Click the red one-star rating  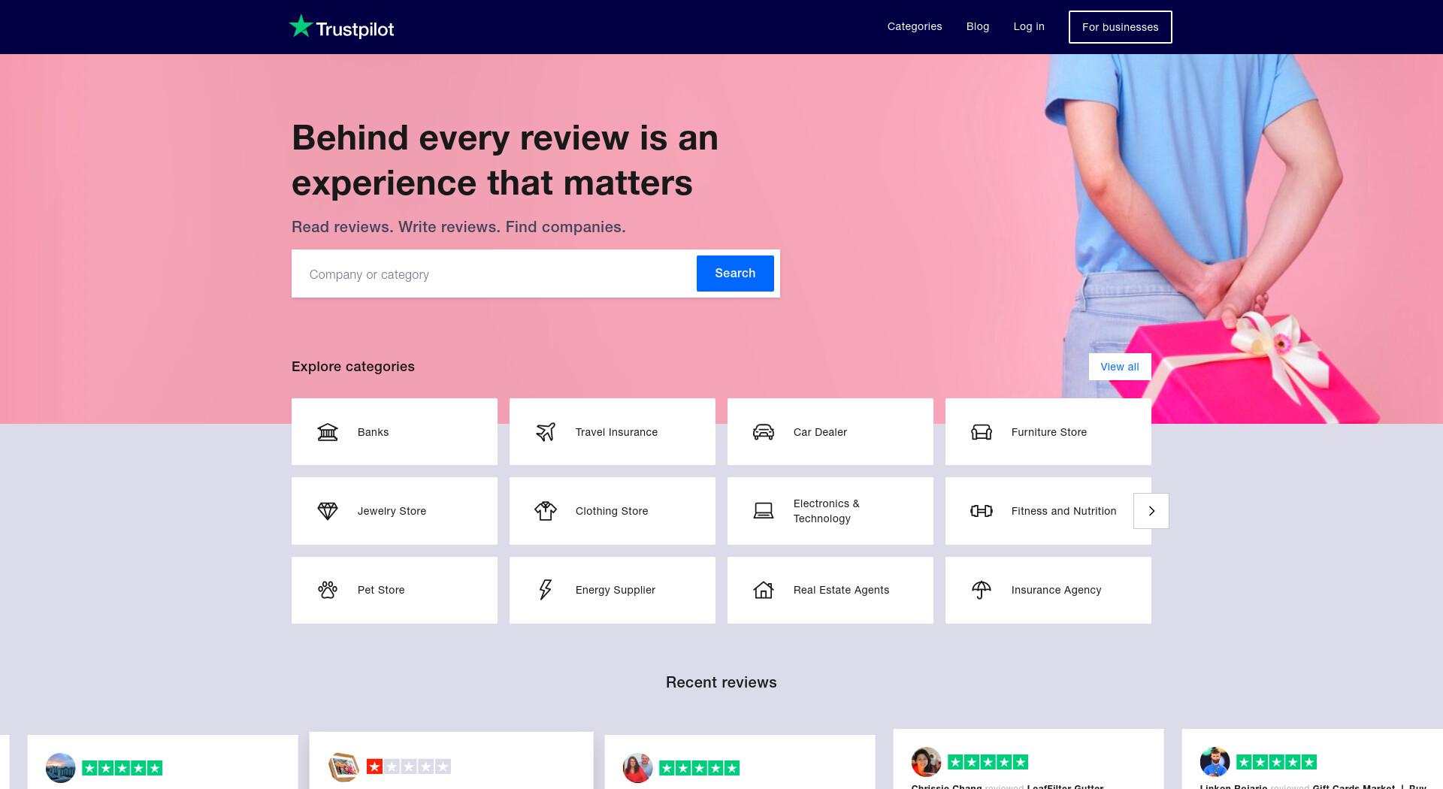pyautogui.click(x=408, y=766)
